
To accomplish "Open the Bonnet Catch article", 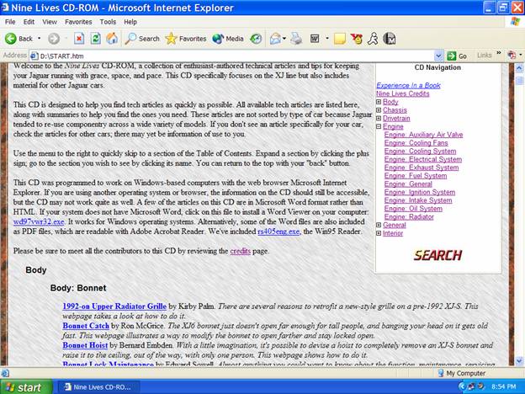I will (86, 326).
